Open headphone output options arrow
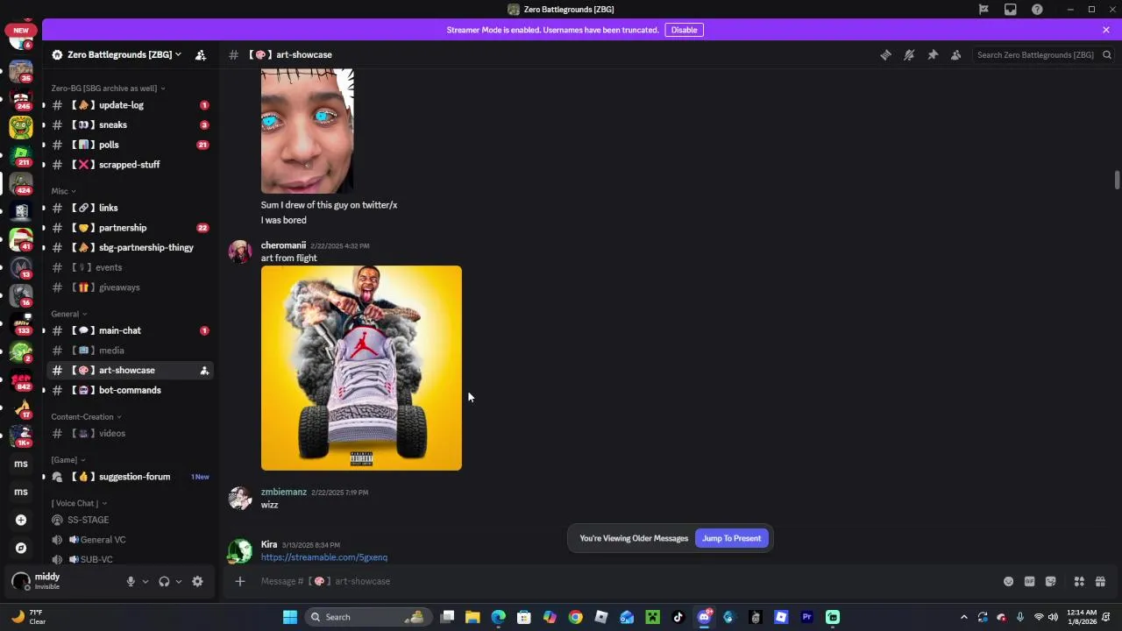The height and width of the screenshot is (631, 1122). pyautogui.click(x=179, y=581)
